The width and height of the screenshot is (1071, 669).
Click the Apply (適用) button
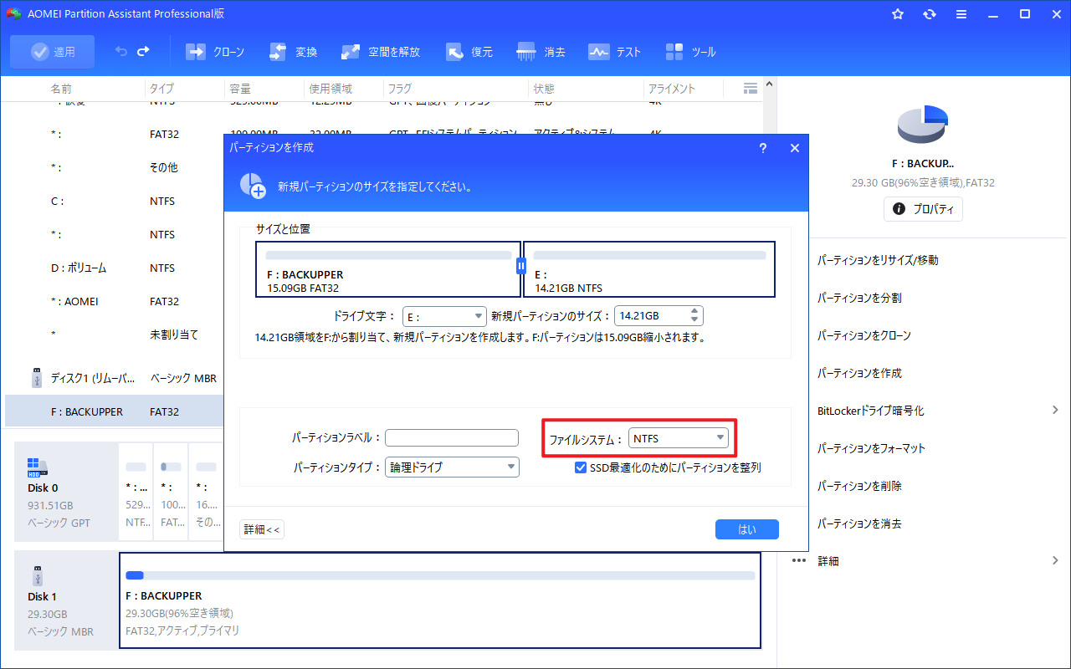[52, 52]
